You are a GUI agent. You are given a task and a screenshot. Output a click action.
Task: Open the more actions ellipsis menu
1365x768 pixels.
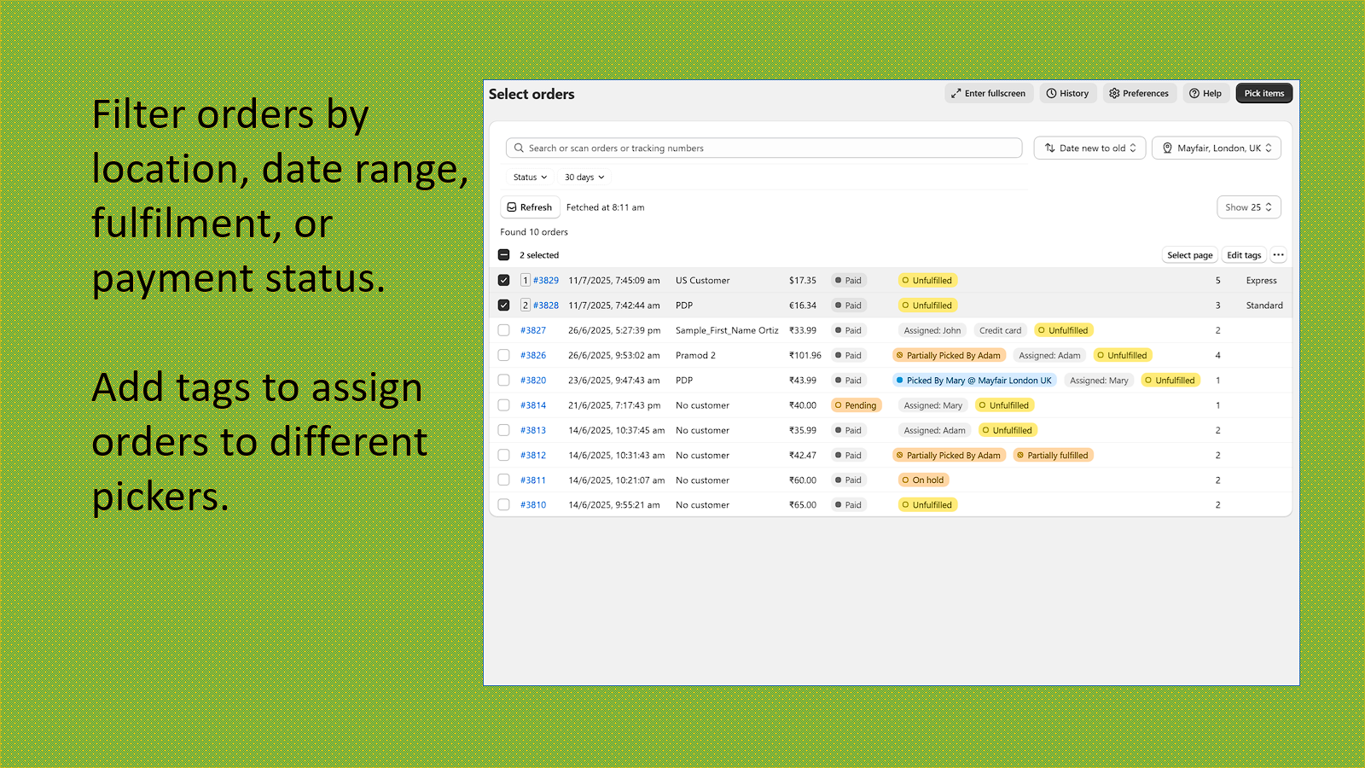point(1278,255)
